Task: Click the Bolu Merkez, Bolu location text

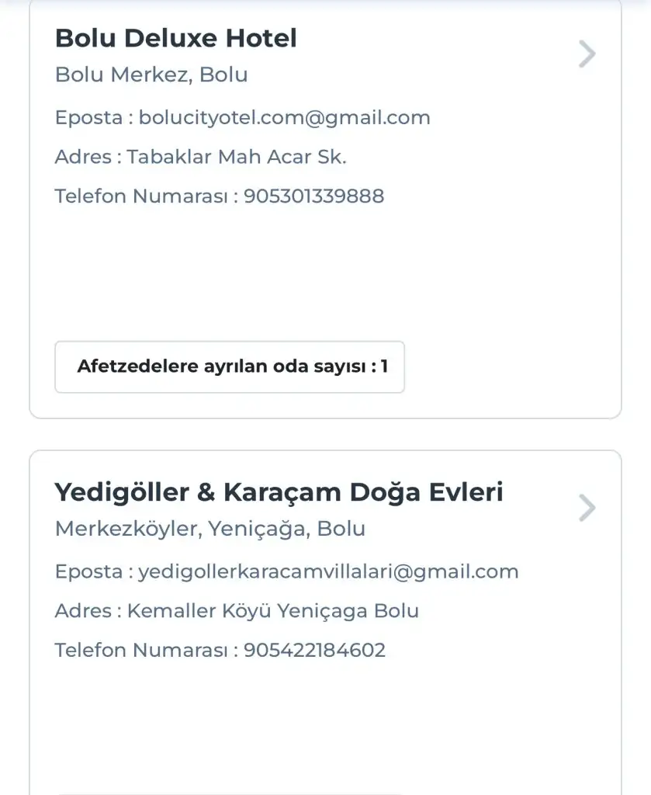Action: 151,75
